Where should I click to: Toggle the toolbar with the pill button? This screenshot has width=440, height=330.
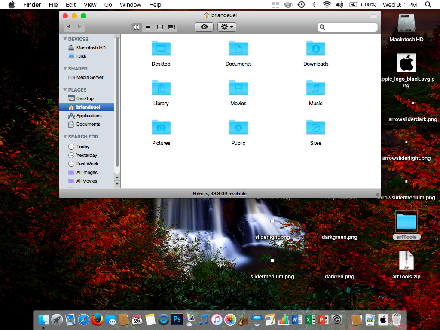[x=373, y=16]
